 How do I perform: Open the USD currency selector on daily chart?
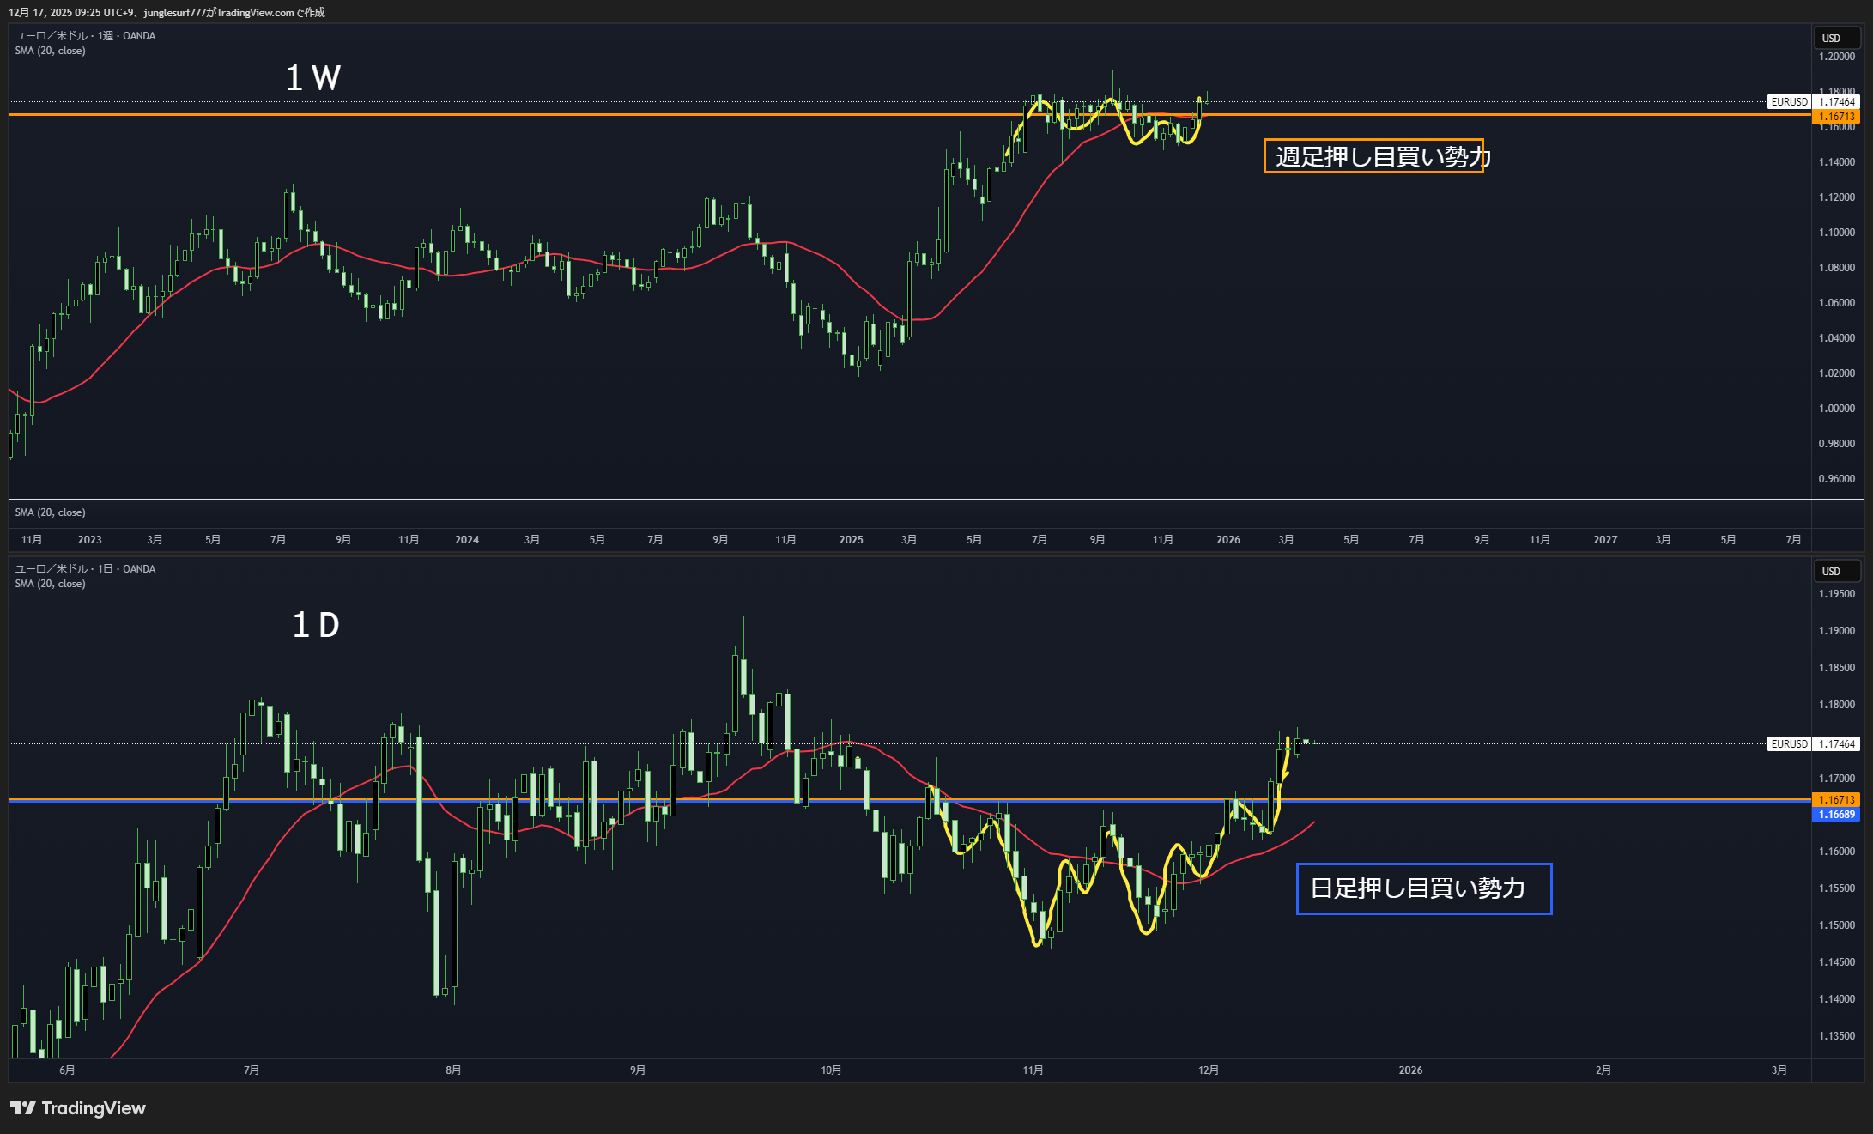point(1835,571)
